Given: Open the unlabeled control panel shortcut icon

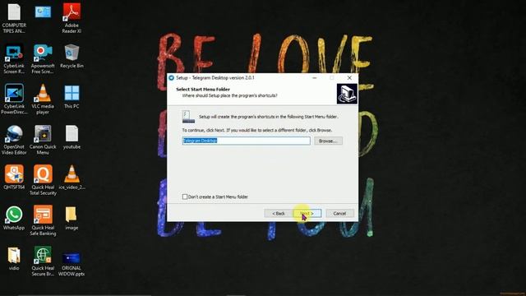Looking at the screenshot, I should click(x=43, y=12).
